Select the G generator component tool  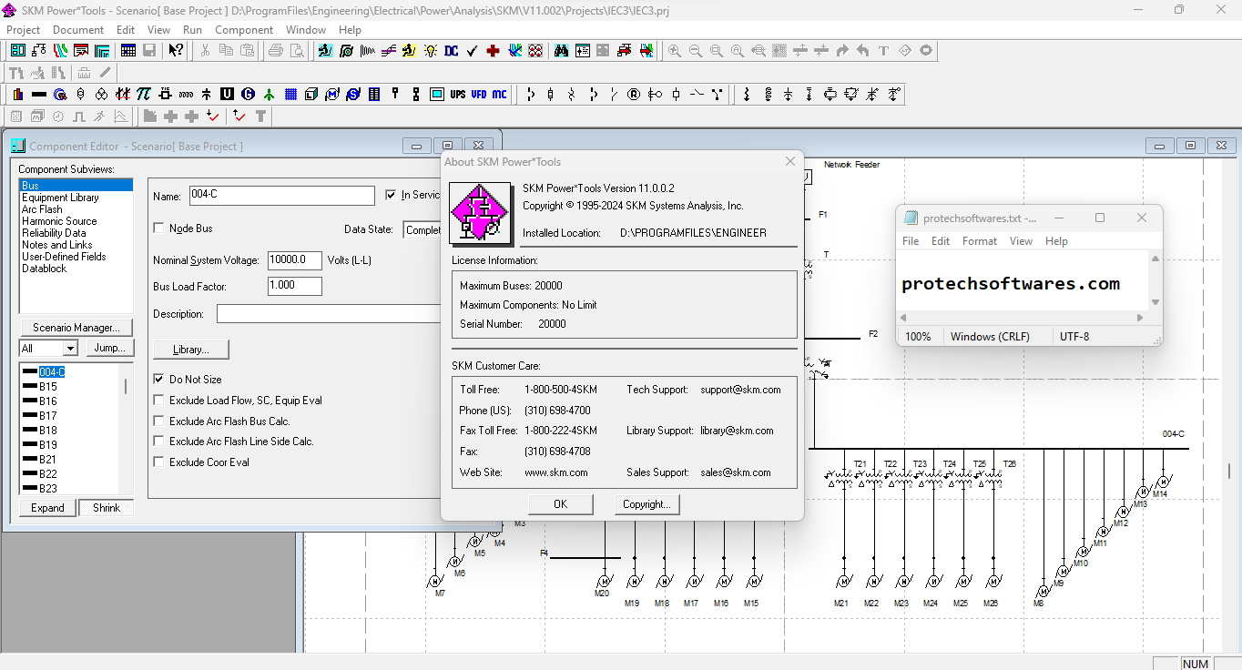(x=248, y=94)
